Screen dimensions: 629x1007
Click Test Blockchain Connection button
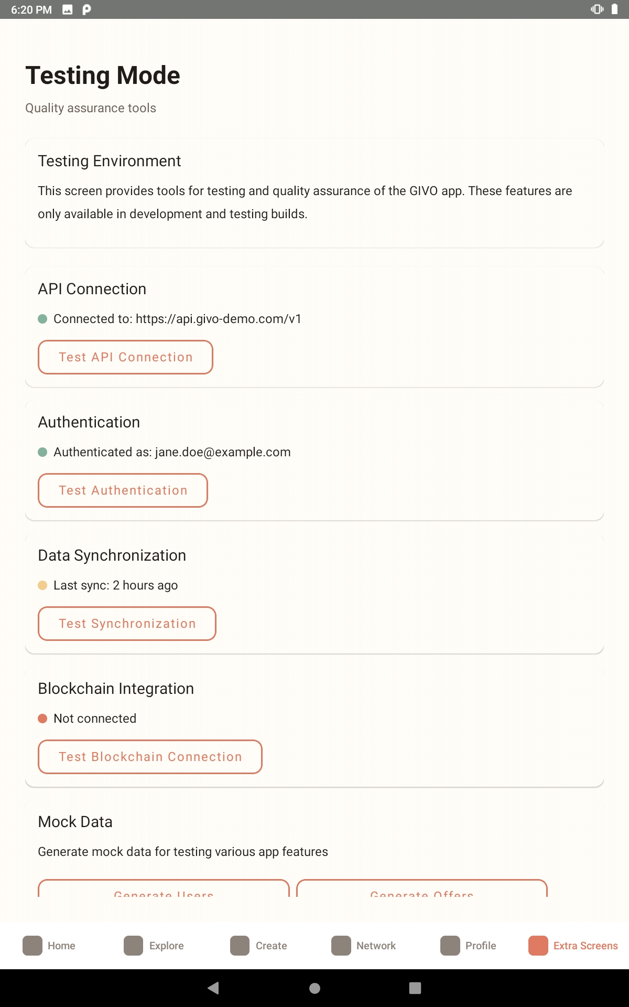(150, 757)
